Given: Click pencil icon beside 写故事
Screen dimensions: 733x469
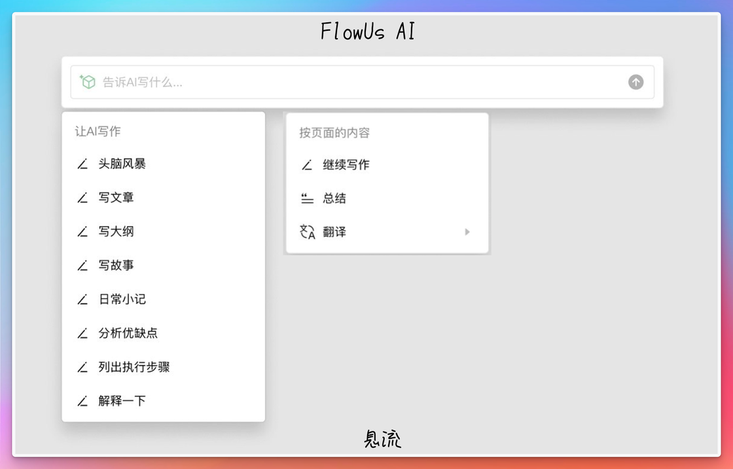Looking at the screenshot, I should [x=82, y=265].
